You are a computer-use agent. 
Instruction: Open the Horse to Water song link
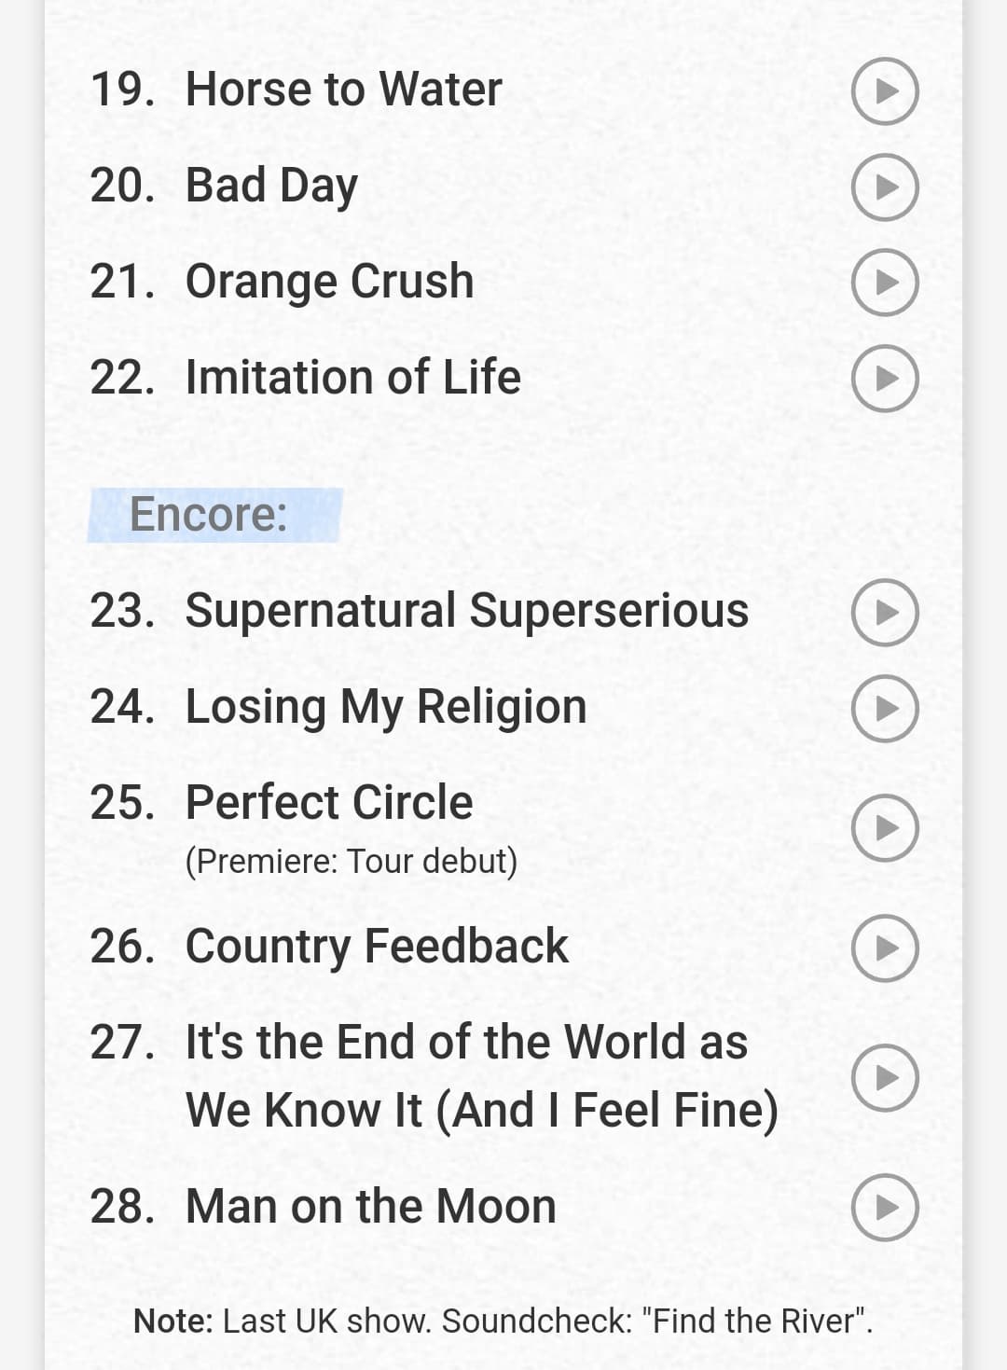click(343, 90)
